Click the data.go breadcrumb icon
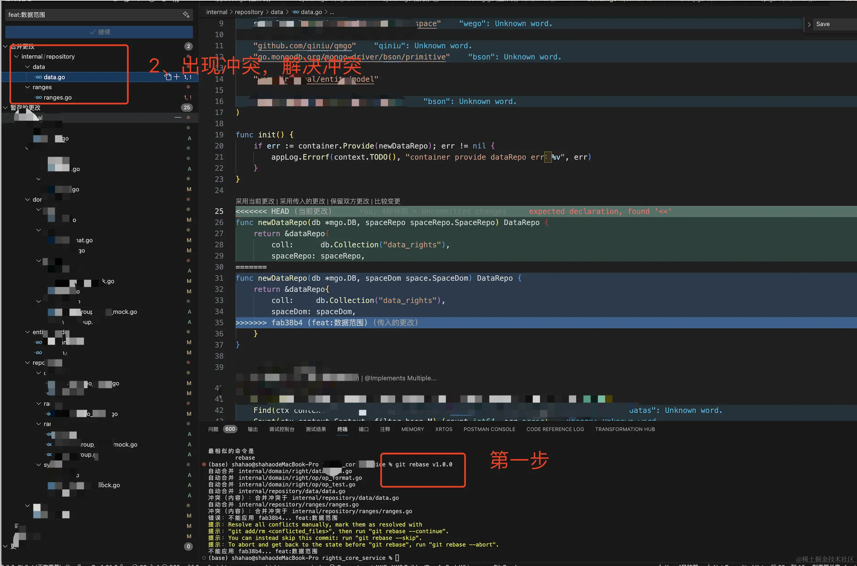This screenshot has height=566, width=857. tap(296, 12)
